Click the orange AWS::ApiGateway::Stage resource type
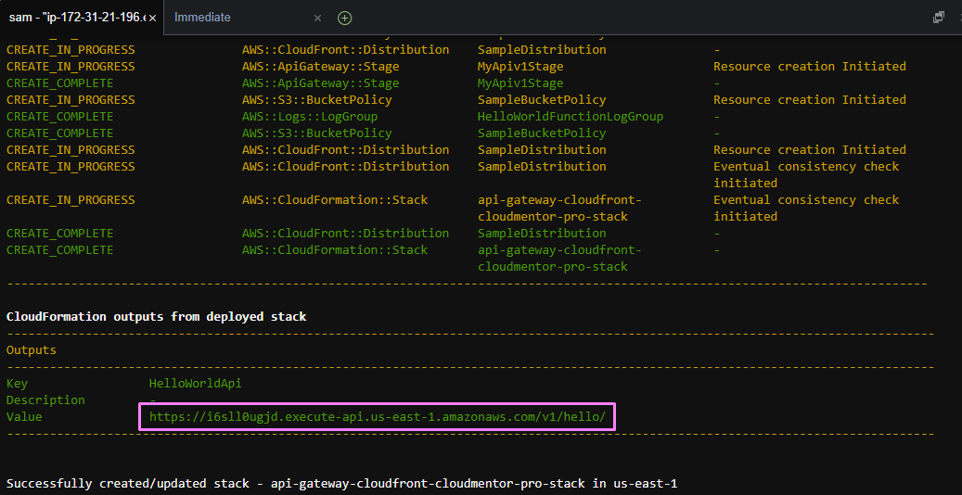The height and width of the screenshot is (495, 962). tap(320, 67)
